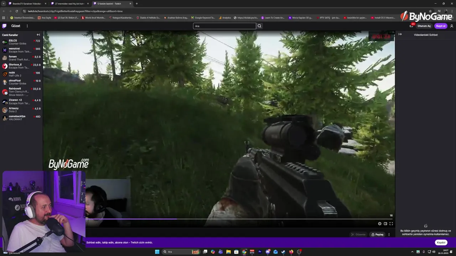Image resolution: width=456 pixels, height=256 pixels.
Task: Open the Learn To Create An... bookmark
Action: (x=273, y=17)
